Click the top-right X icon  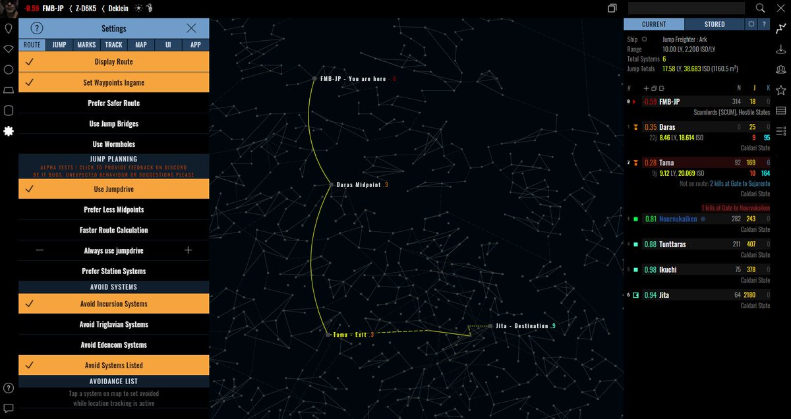(x=781, y=8)
